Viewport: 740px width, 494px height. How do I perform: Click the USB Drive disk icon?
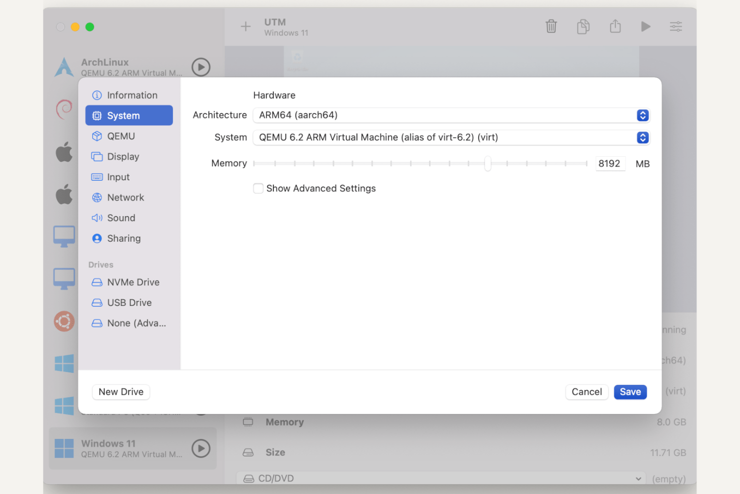97,303
